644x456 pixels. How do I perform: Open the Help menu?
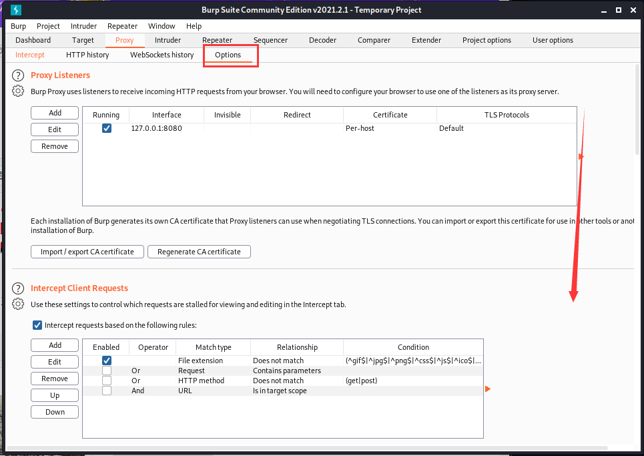(x=194, y=26)
